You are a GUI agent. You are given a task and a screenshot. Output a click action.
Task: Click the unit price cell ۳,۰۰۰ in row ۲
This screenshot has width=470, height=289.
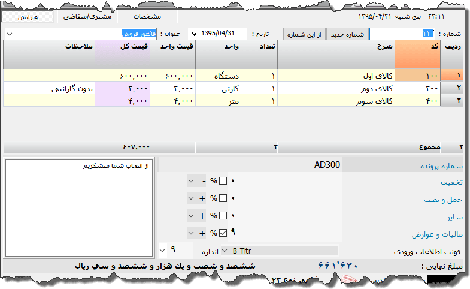[172, 88]
